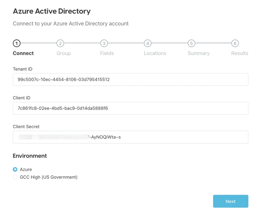The image size is (277, 220).
Task: Click the step 3 Fields circle indicator
Action: (104, 43)
